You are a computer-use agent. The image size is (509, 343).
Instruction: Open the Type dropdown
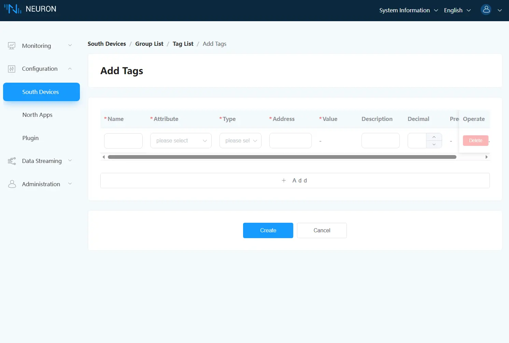[x=240, y=141]
